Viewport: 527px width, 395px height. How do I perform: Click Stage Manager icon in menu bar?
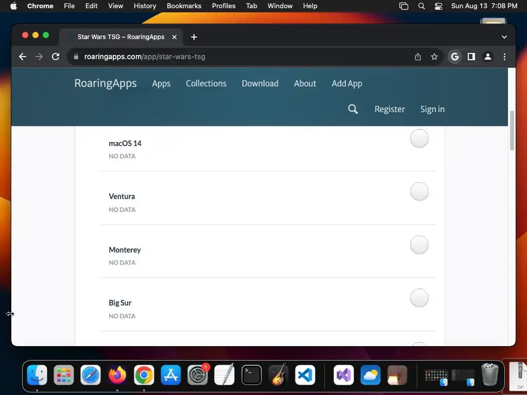[403, 6]
